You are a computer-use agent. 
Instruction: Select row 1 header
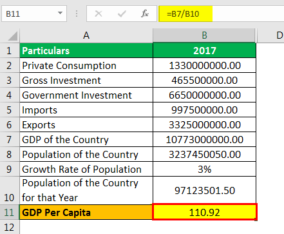point(10,50)
